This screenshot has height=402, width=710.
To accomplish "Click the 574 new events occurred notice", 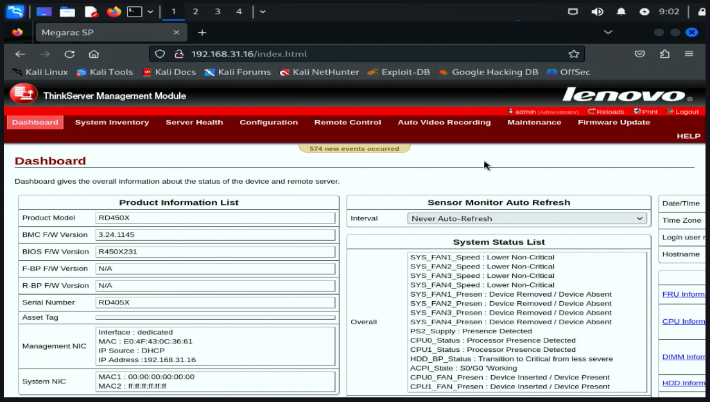I will (x=354, y=148).
